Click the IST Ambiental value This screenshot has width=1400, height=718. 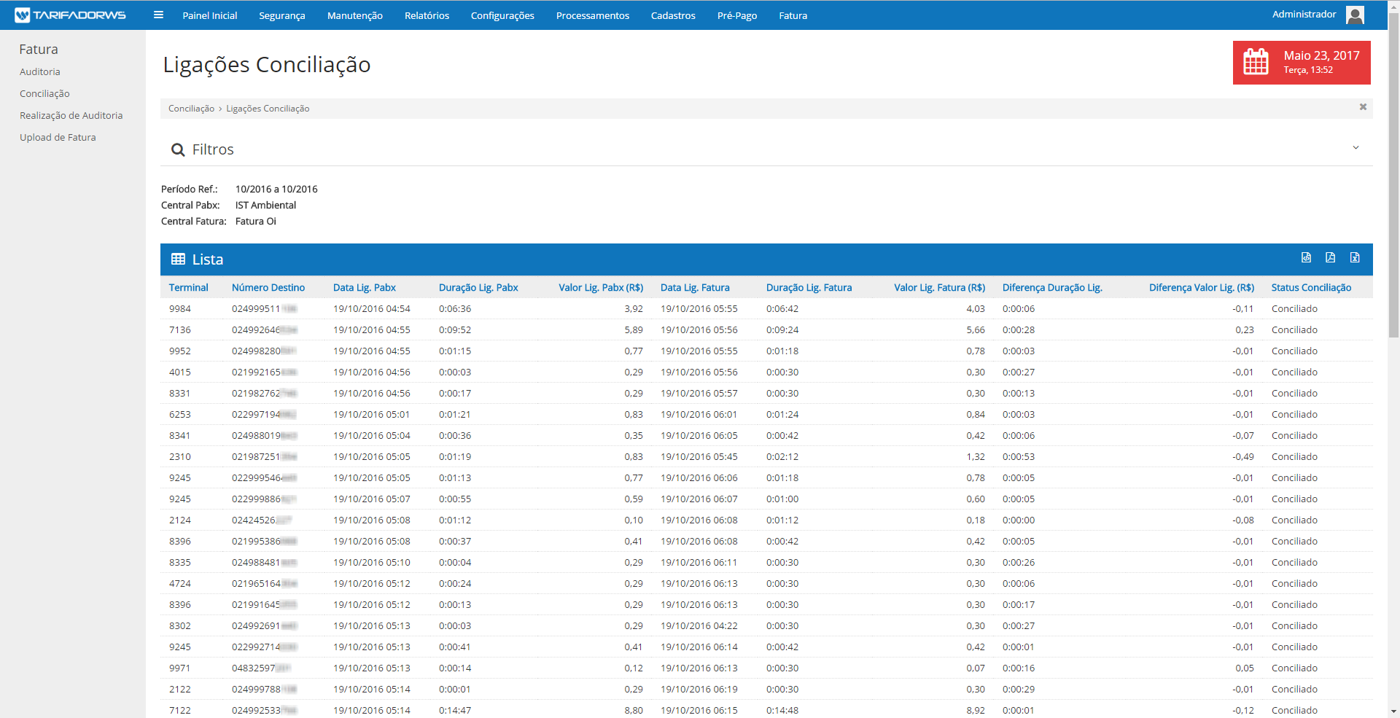265,205
